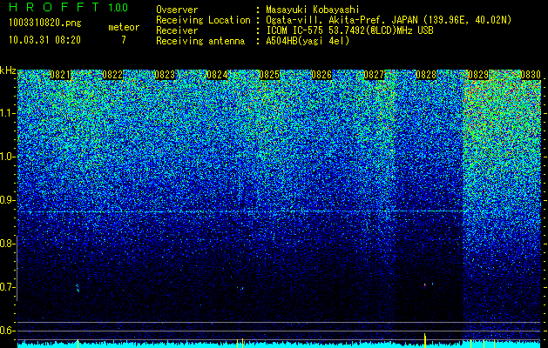Click the 'Receiving Location' label
This screenshot has height=348, width=548.
click(x=203, y=20)
